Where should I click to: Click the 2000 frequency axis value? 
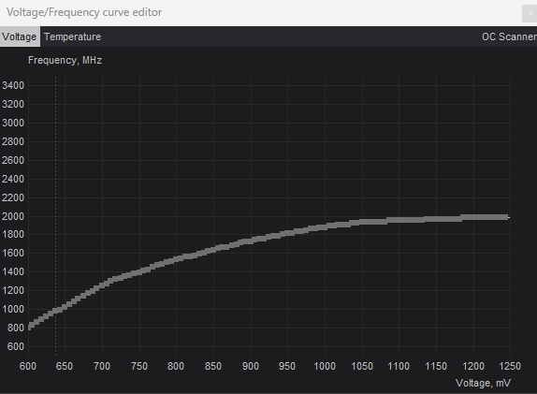coord(13,216)
